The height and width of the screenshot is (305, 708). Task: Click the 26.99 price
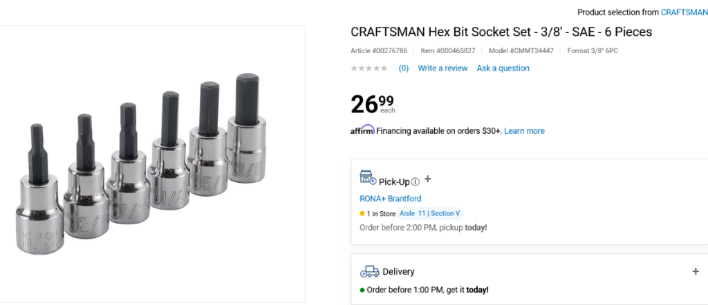tap(372, 104)
